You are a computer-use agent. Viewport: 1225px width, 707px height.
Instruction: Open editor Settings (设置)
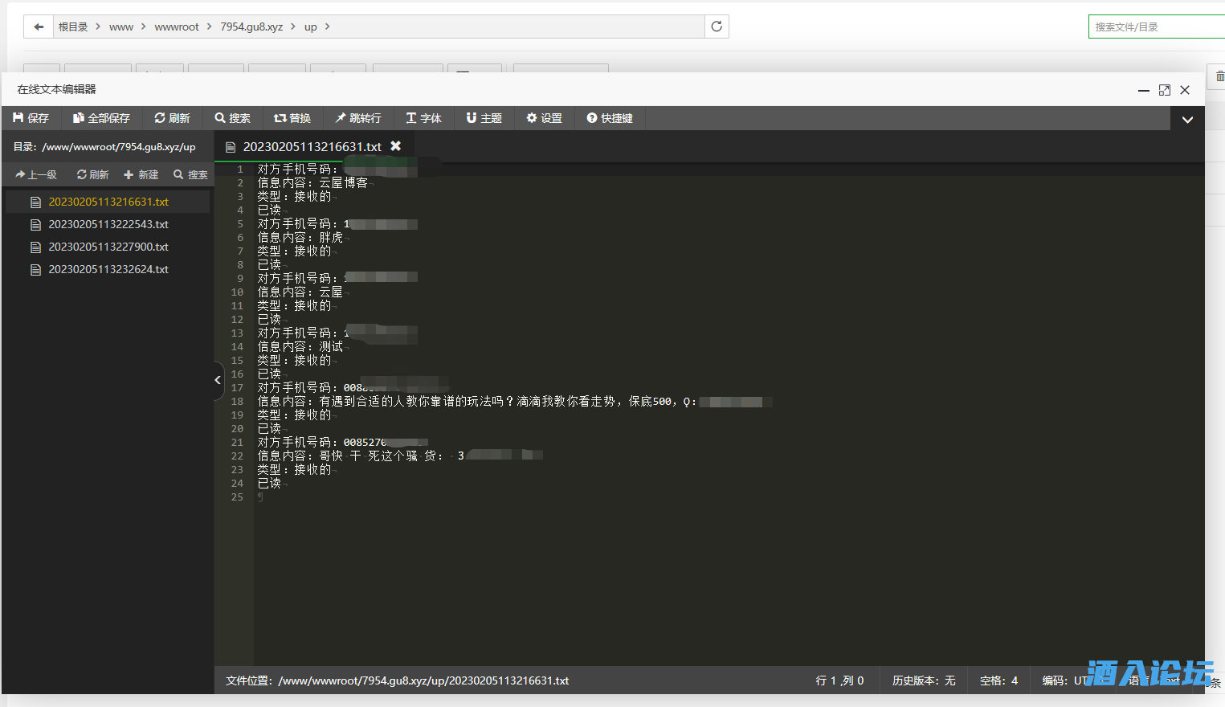tap(544, 118)
